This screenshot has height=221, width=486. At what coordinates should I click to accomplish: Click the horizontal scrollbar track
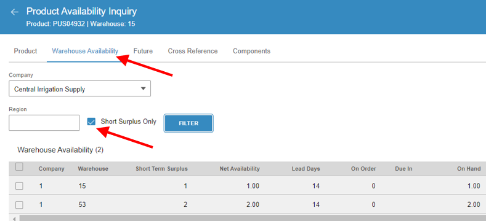[x=248, y=218]
